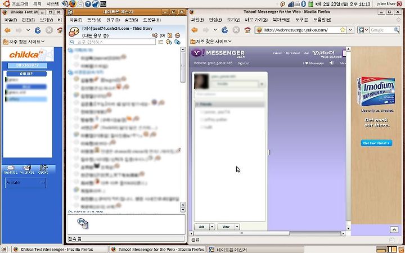The width and height of the screenshot is (405, 253).
Task: Open 자주 찾은 사이트 dropdown in Yahoo window
Action: (x=210, y=41)
